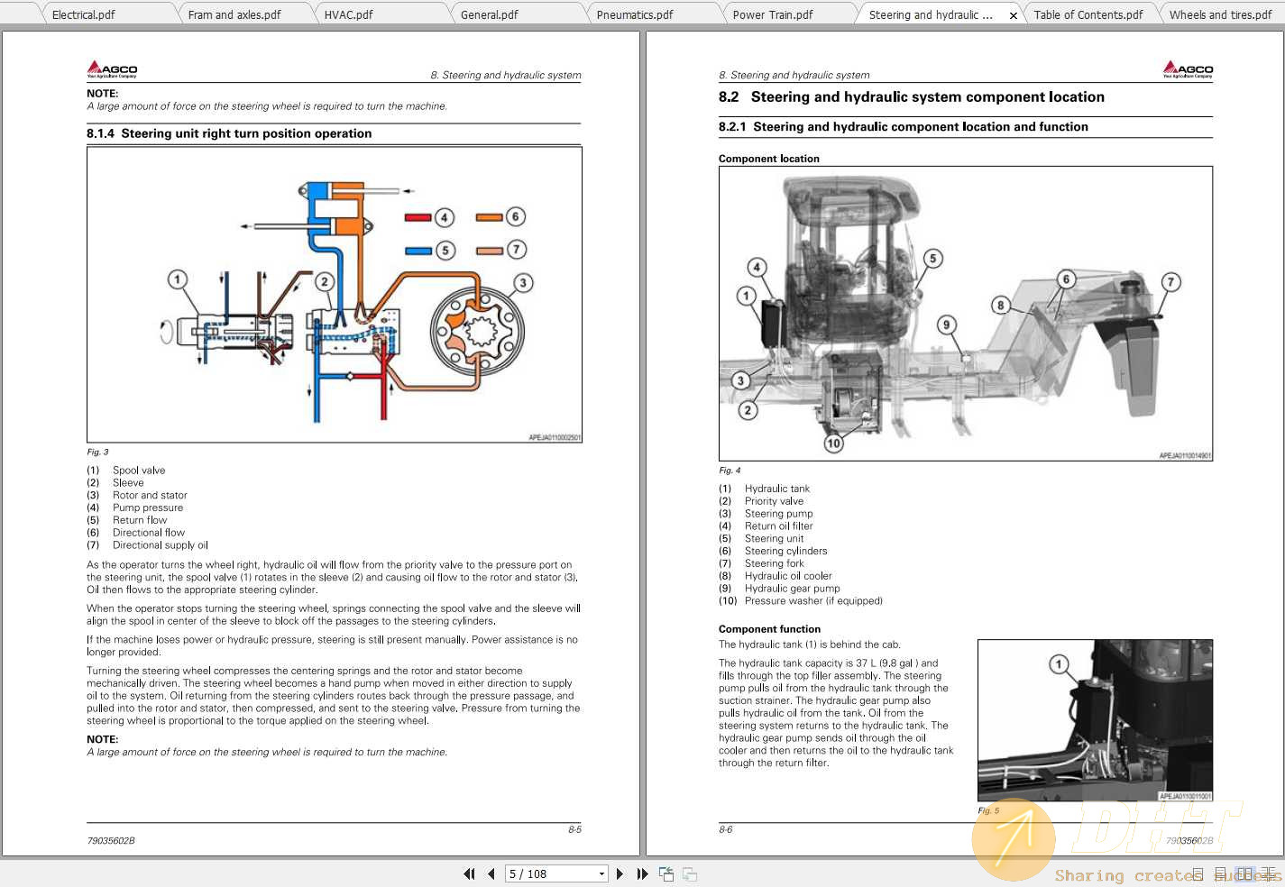Switch to Electrical.pdf tab

[x=84, y=14]
